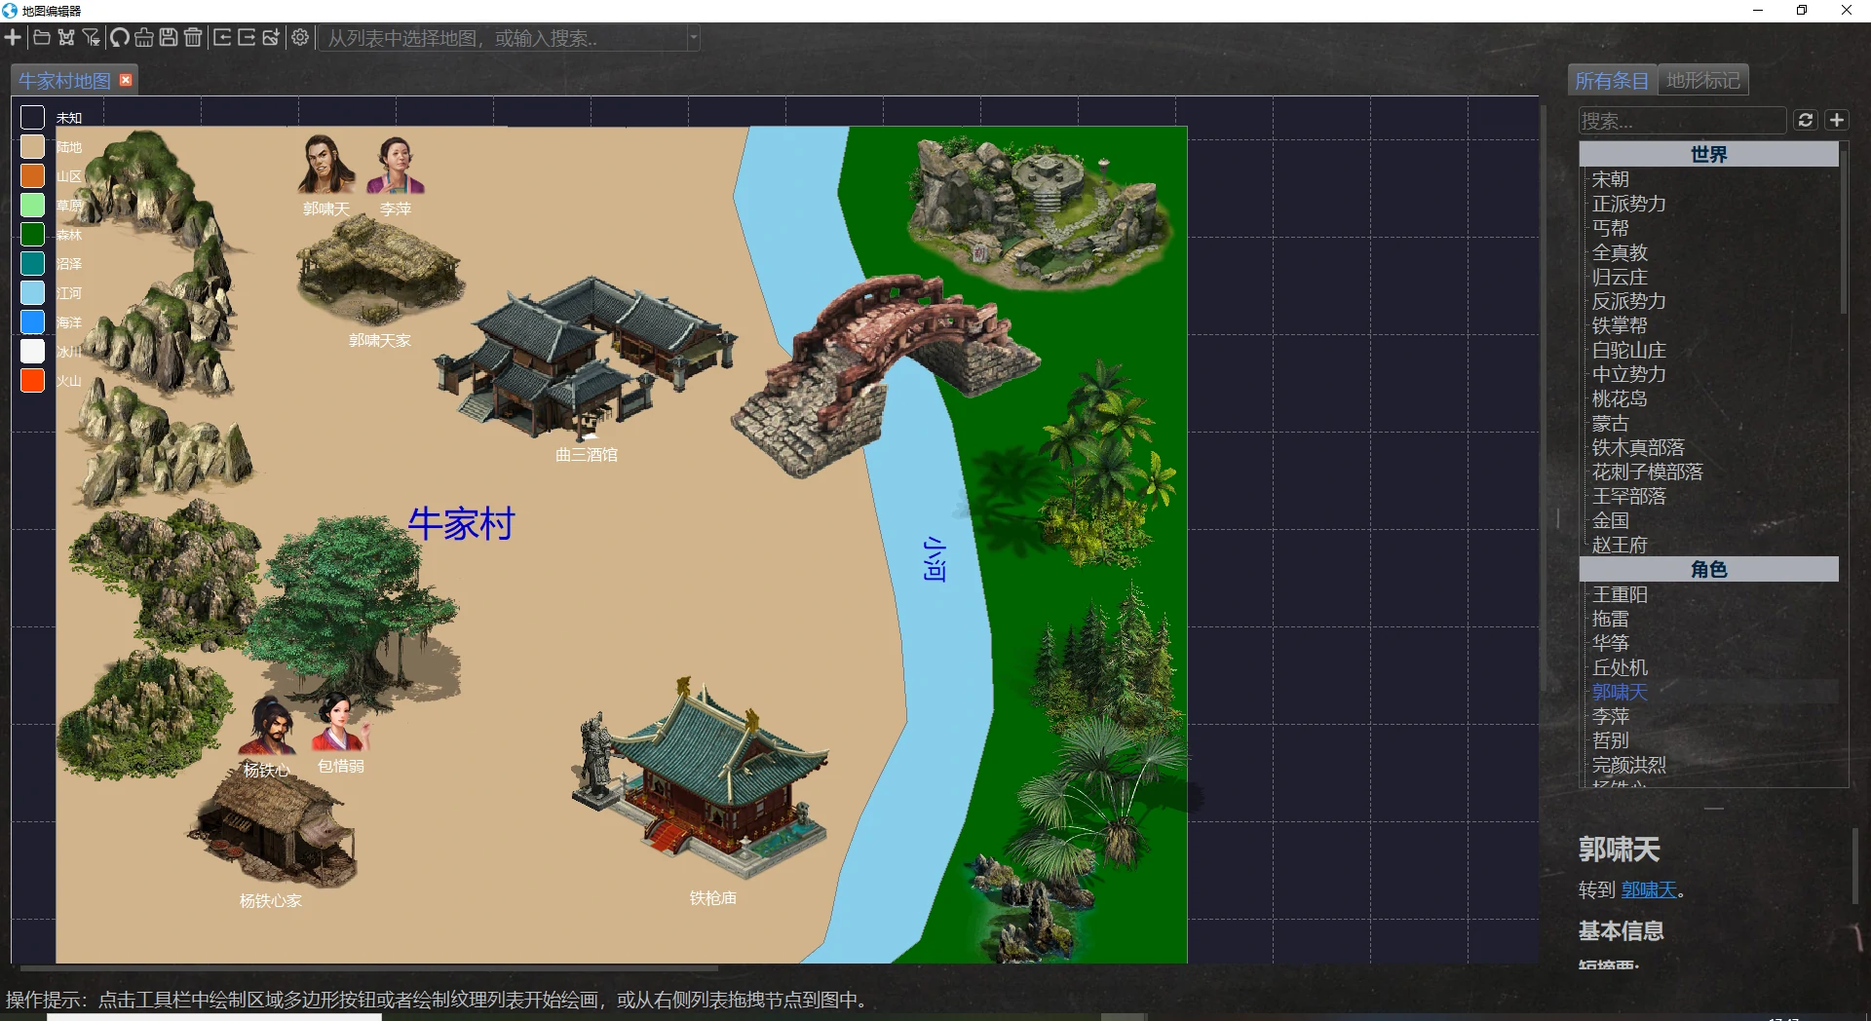Select 完颜洪烈 in the character list
This screenshot has width=1871, height=1021.
pyautogui.click(x=1629, y=765)
